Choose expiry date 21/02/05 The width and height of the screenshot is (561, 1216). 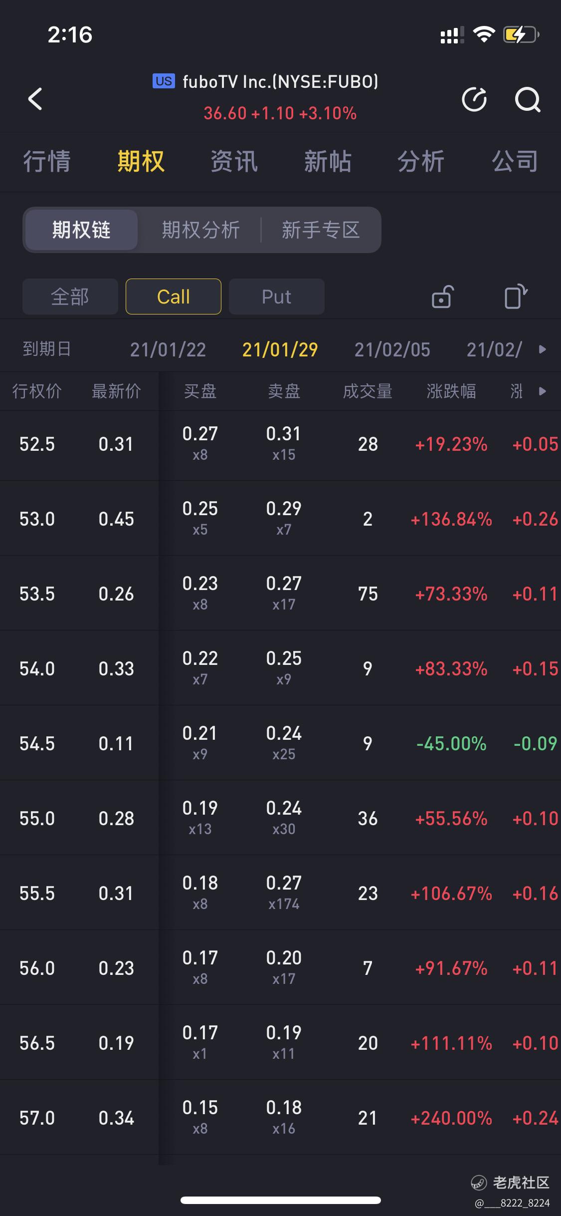(392, 349)
